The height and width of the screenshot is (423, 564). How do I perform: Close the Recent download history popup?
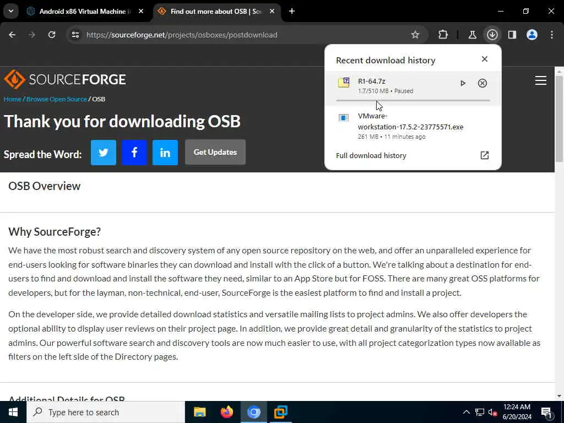[x=485, y=59]
